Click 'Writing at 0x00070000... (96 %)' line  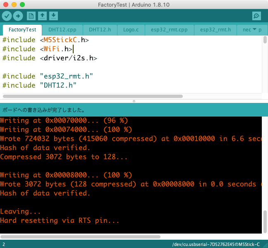click(64, 121)
